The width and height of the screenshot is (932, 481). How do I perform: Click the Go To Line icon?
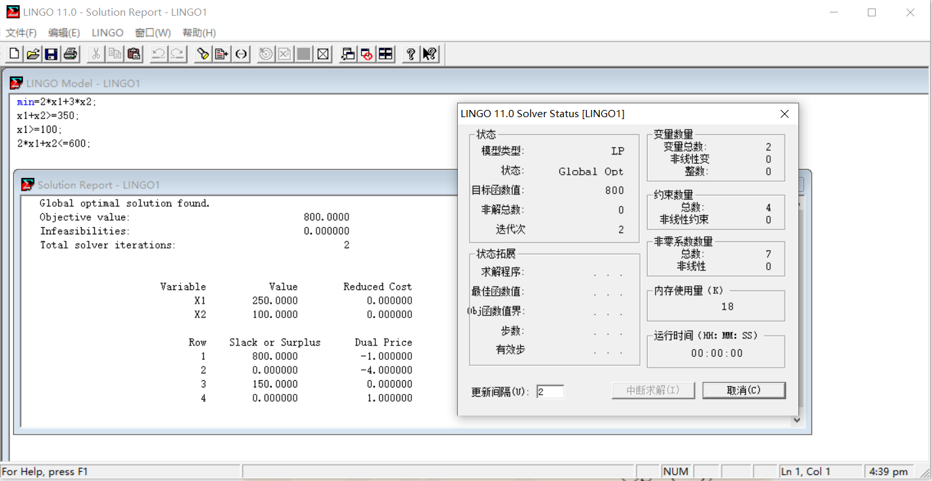(x=222, y=54)
